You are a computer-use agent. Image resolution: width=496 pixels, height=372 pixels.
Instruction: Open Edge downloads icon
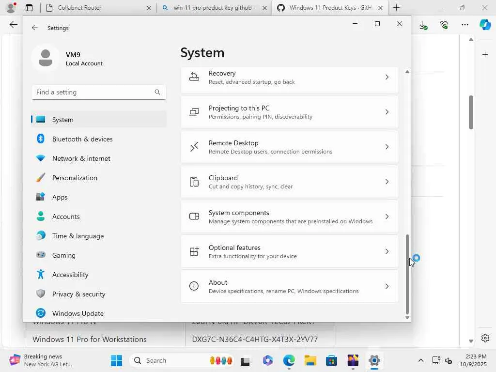pos(423,25)
